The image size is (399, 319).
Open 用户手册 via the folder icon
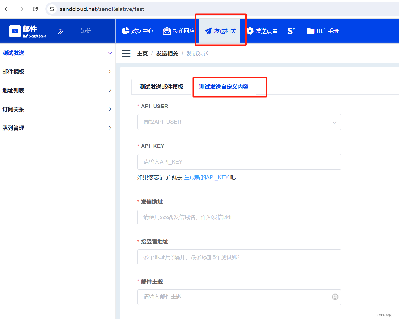[x=311, y=31]
